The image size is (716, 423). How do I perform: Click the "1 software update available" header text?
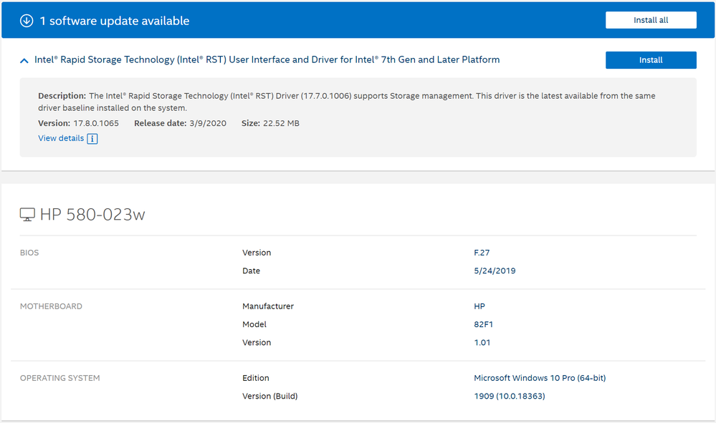point(115,21)
